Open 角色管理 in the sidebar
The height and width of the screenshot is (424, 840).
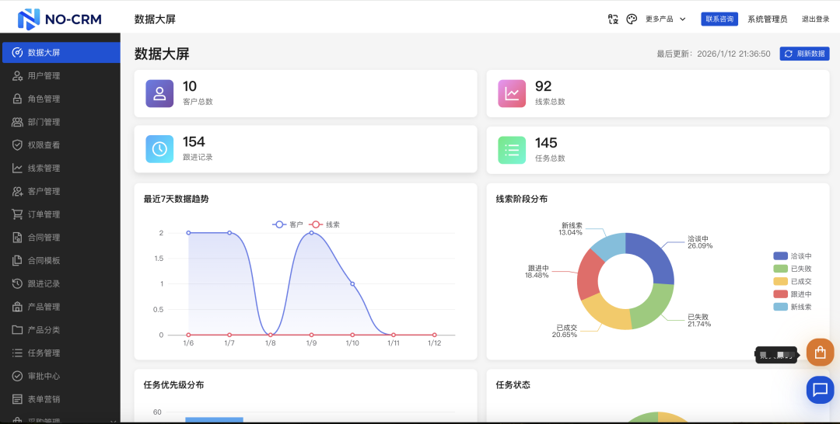coord(60,99)
